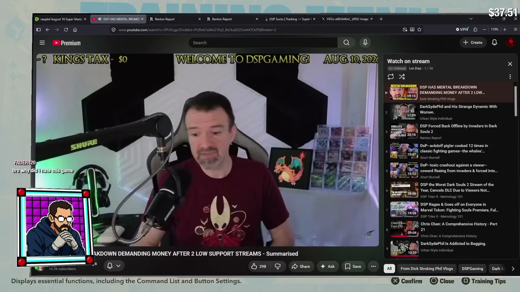520x292 pixels.
Task: Open the playlist three-dot options menu
Action: [x=510, y=77]
